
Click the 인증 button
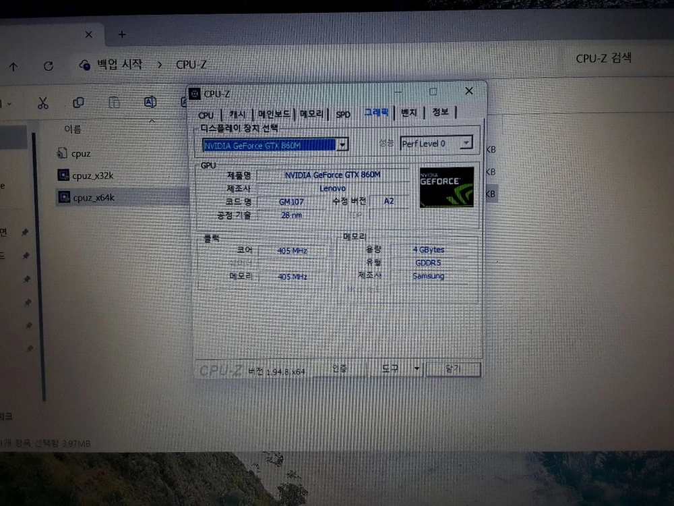tap(340, 369)
